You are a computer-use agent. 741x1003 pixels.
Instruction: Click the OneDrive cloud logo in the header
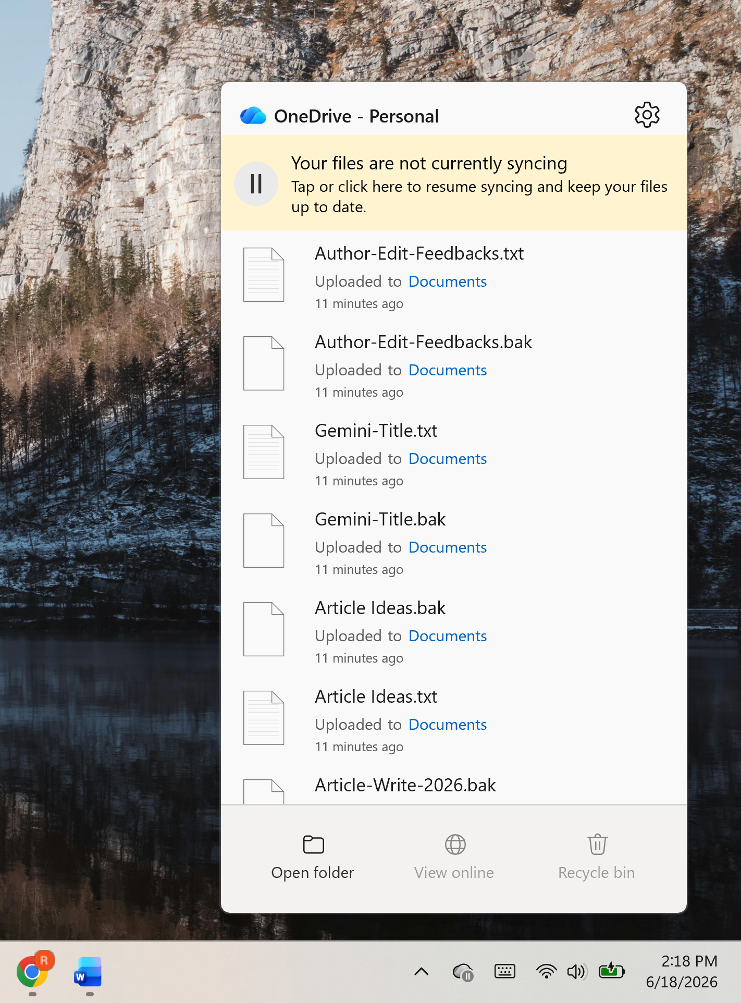[253, 115]
